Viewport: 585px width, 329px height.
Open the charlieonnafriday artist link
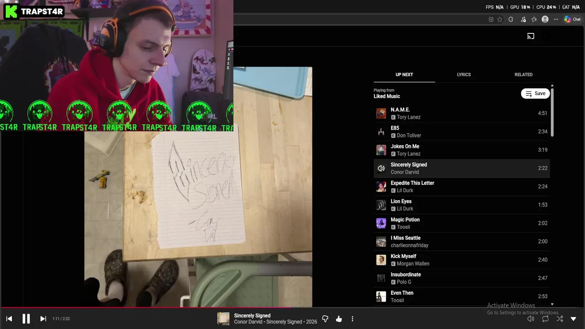[409, 245]
